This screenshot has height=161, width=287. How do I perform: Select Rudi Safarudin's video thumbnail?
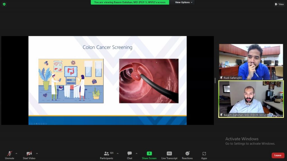[x=251, y=62]
